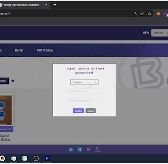
Task: Click the Sand Guitar listing title
Action: pyautogui.click(x=5, y=138)
